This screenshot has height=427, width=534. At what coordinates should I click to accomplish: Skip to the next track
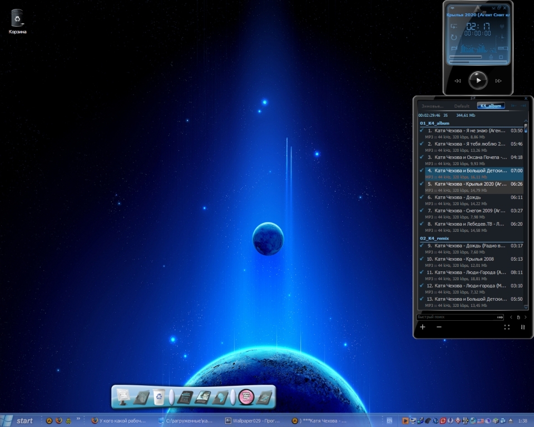[498, 81]
